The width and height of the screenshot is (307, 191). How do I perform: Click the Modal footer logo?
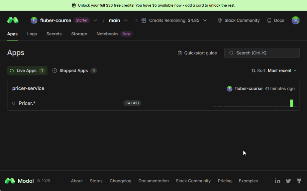[x=19, y=181]
